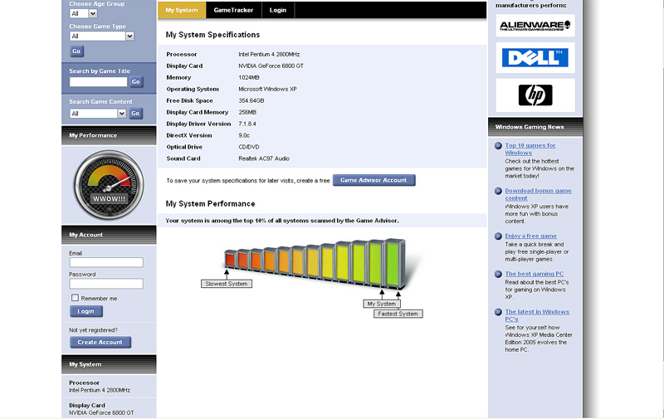Click the Fastest System chart label
The image size is (664, 419).
pyautogui.click(x=398, y=314)
